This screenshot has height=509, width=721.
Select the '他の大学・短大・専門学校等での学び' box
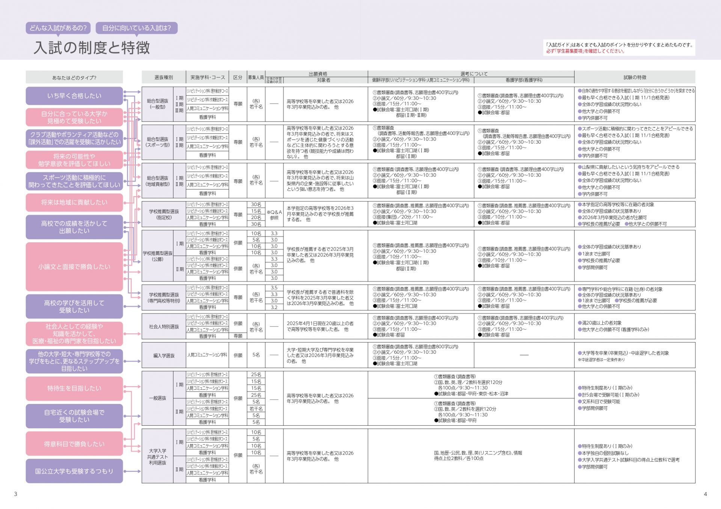pyautogui.click(x=74, y=361)
